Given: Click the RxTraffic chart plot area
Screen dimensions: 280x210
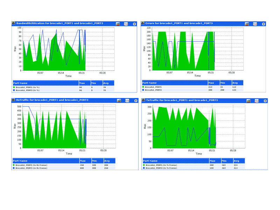Looking at the screenshot, I should coord(69,126).
